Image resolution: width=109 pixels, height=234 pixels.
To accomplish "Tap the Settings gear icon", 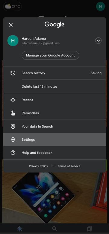I will point(13,139).
